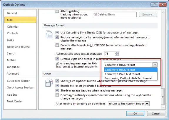Viewport: 169px width, 120px height.
Task: Click the Message format documents icon
Action: [49, 34]
